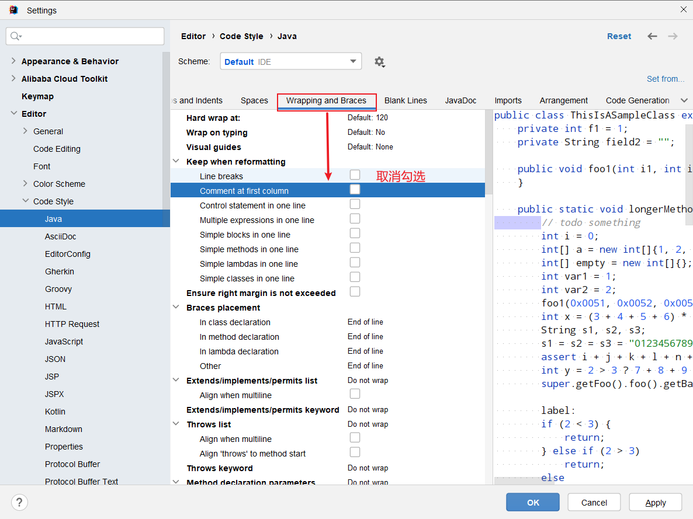Open the JavaDoc tab
The image size is (693, 519).
[460, 101]
